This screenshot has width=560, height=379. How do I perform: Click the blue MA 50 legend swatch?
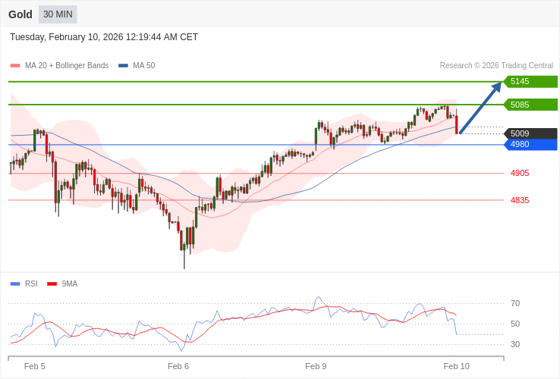pos(123,66)
